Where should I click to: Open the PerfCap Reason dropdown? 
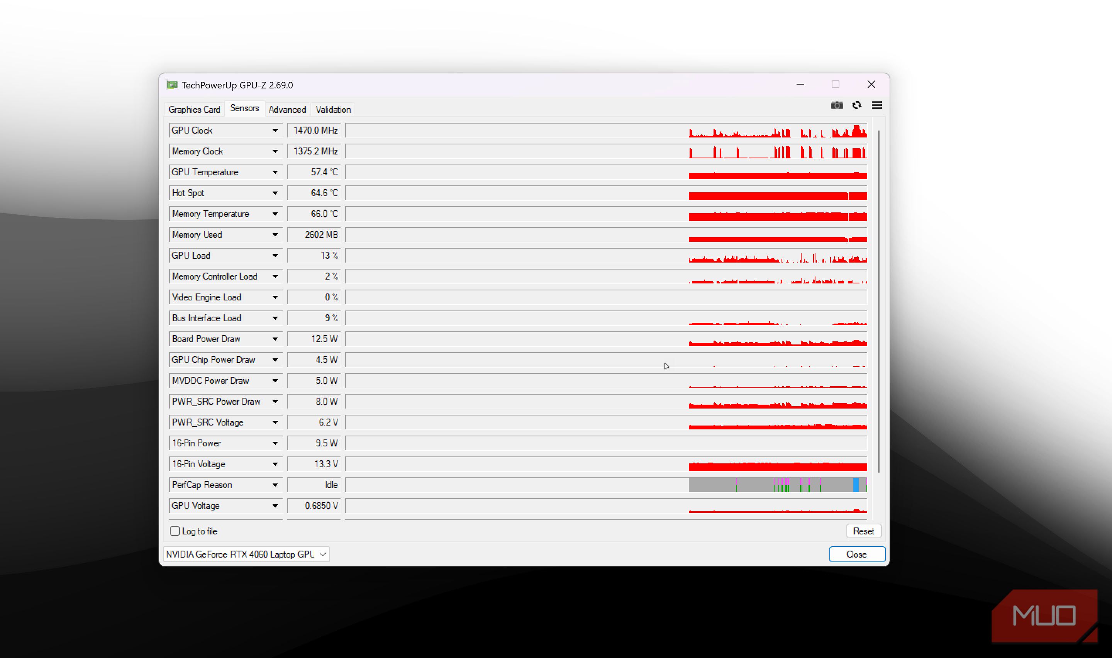tap(275, 485)
